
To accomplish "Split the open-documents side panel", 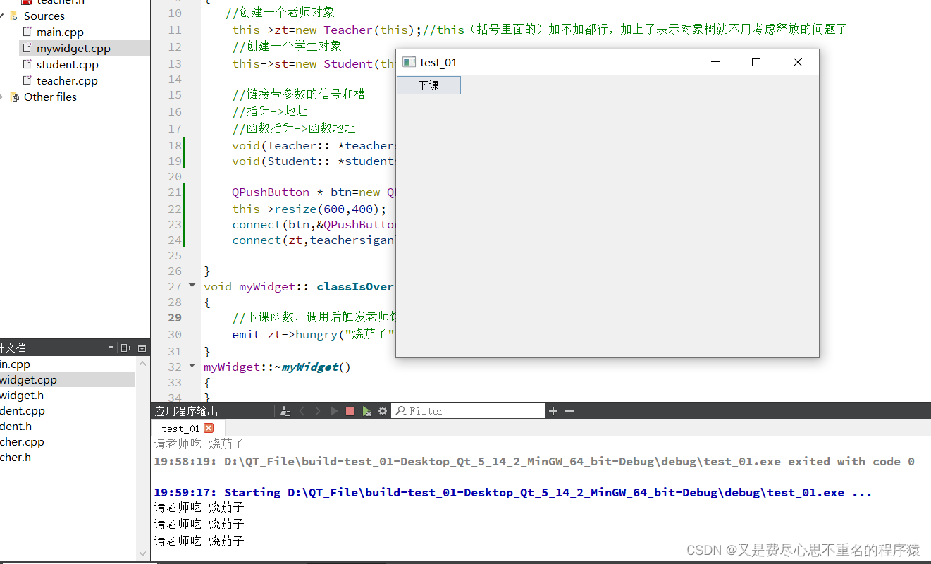I will pyautogui.click(x=125, y=348).
